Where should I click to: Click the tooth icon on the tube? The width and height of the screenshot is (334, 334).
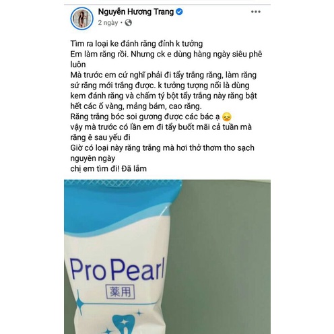tap(123, 325)
